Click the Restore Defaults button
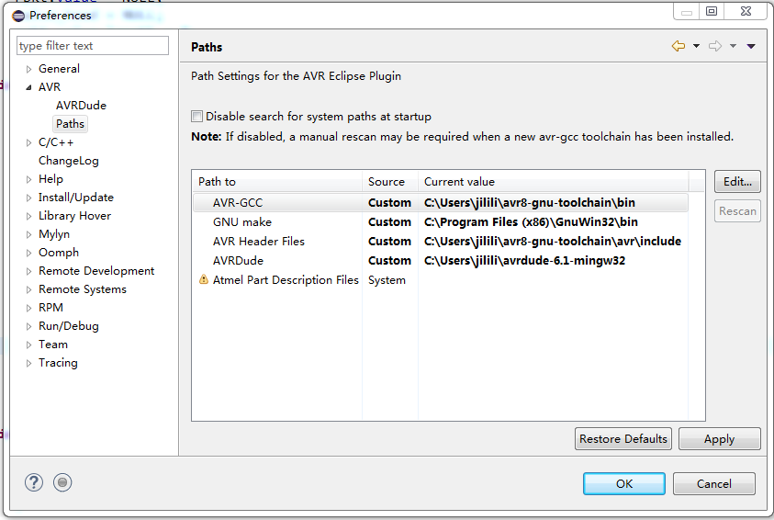Image resolution: width=774 pixels, height=520 pixels. click(623, 439)
